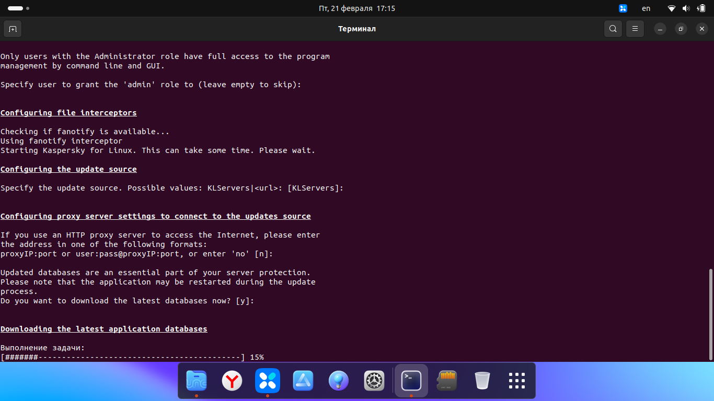Show the applications grid
714x401 pixels.
coord(517,381)
